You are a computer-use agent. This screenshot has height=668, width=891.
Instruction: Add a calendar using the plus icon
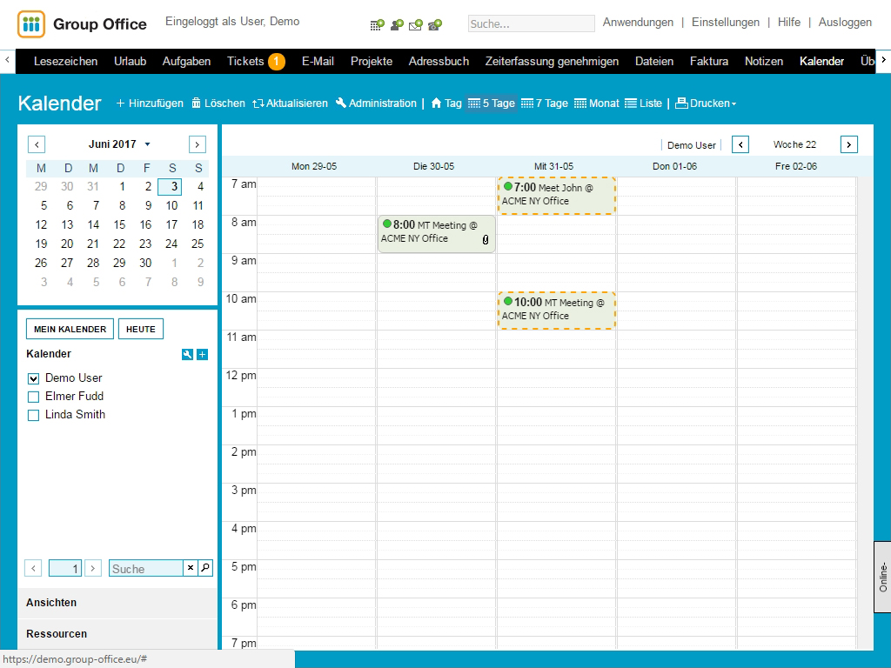pyautogui.click(x=203, y=354)
